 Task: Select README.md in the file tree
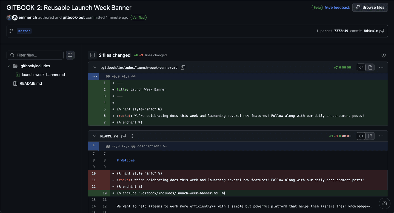(31, 83)
